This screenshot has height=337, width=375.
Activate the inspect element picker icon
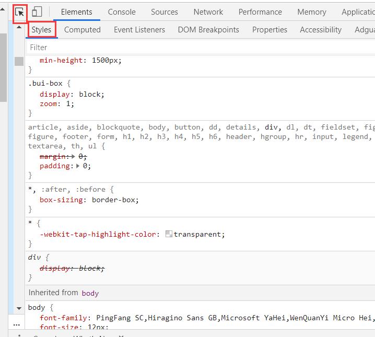19,12
